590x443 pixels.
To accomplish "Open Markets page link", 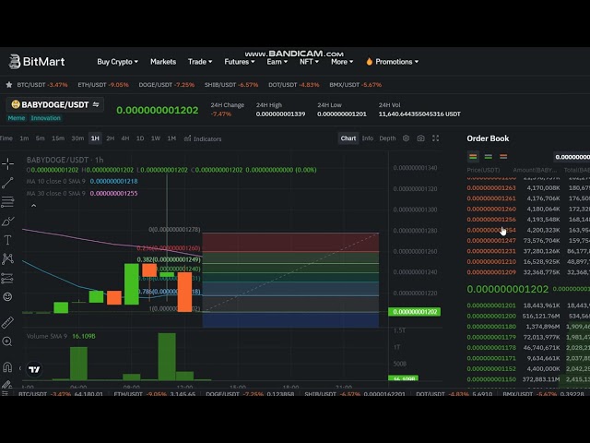I will (163, 62).
